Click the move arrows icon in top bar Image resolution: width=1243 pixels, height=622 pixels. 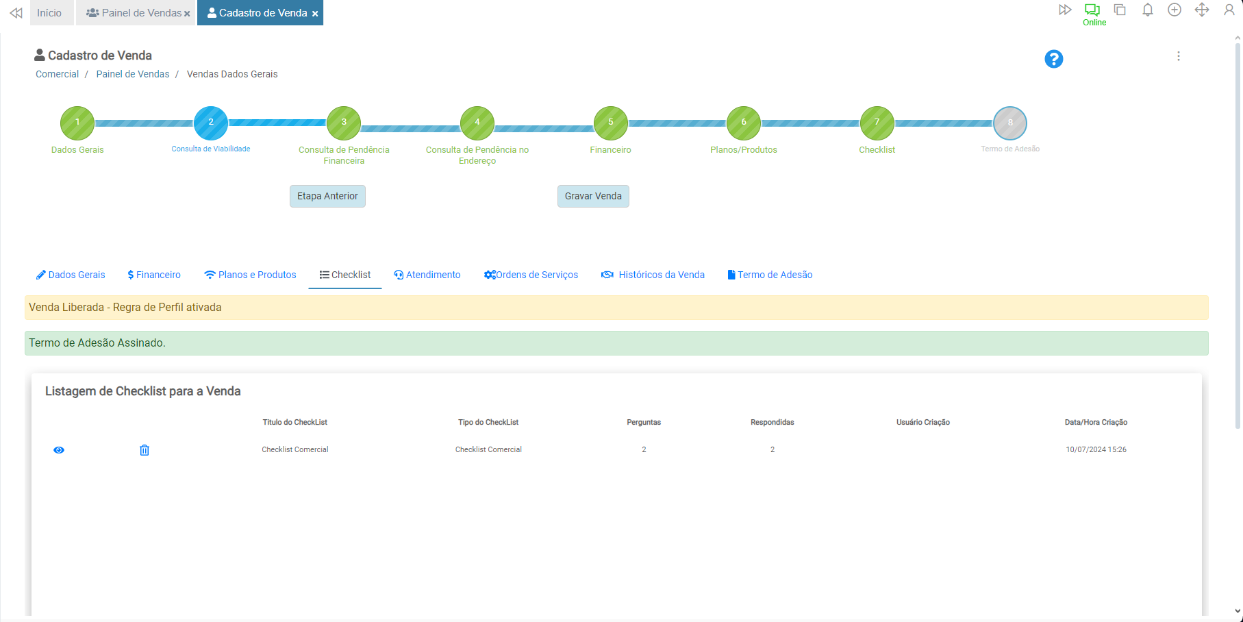point(1201,10)
